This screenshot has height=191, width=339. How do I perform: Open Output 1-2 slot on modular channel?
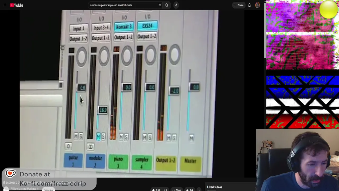point(101,38)
